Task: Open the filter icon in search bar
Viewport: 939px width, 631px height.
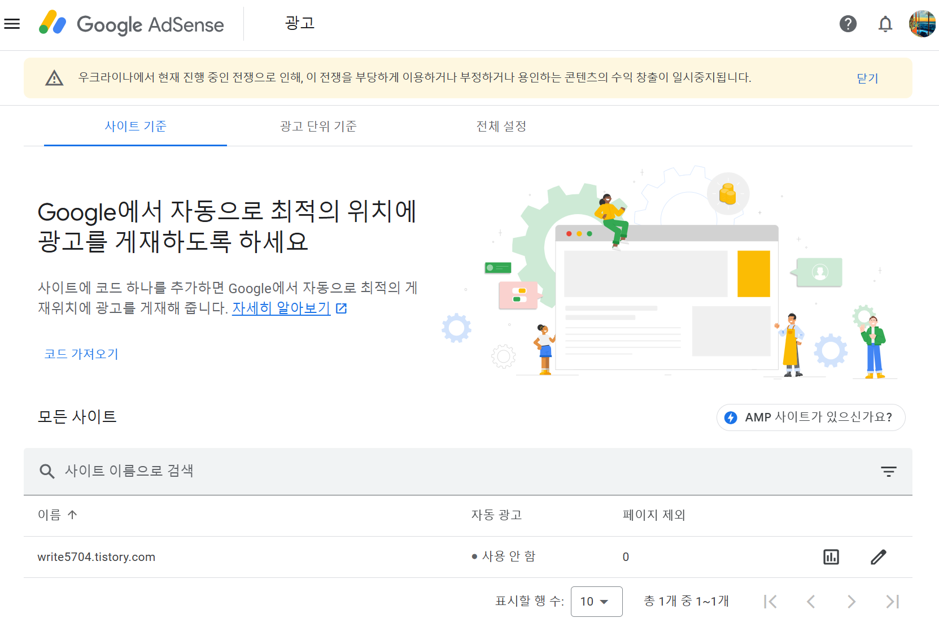Action: pos(888,472)
